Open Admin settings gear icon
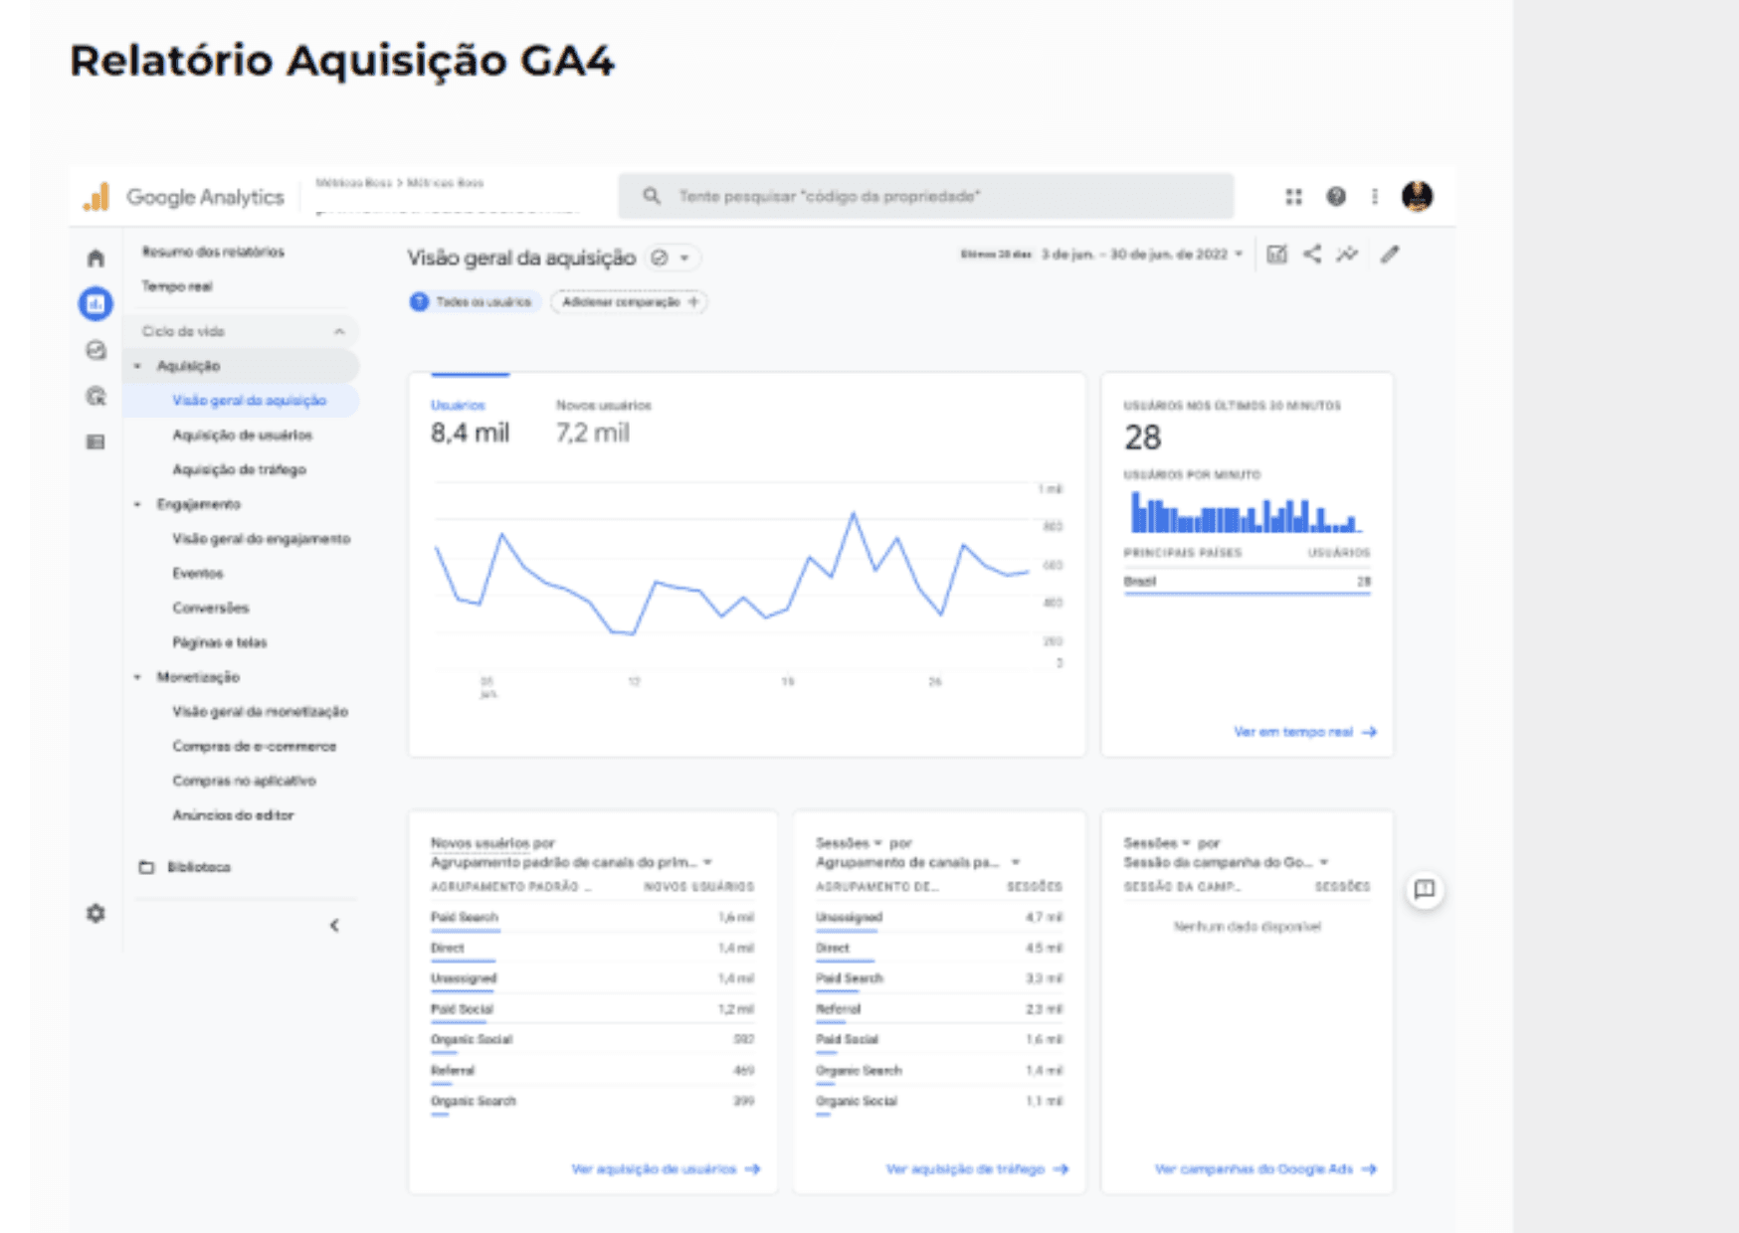Viewport: 1739px width, 1233px height. [x=96, y=913]
